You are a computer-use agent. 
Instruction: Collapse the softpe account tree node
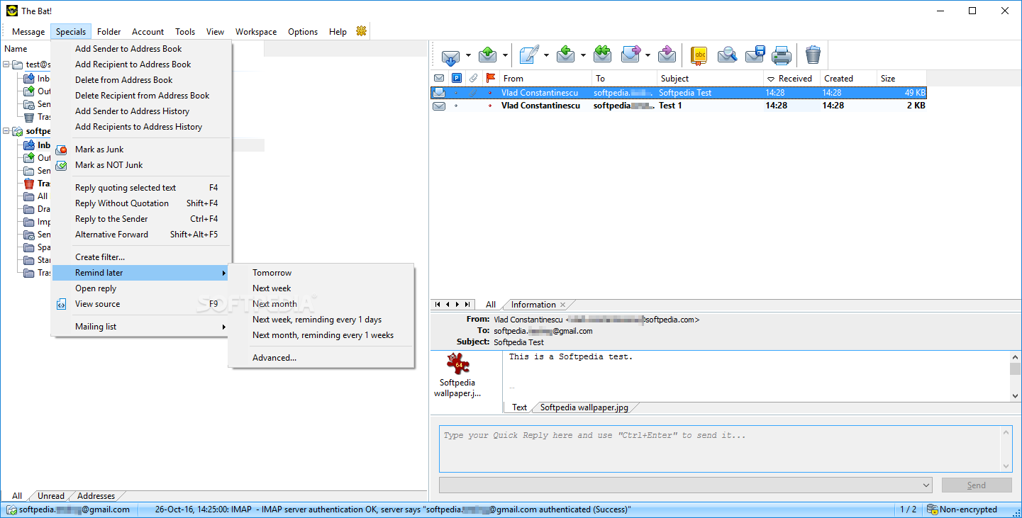6,131
